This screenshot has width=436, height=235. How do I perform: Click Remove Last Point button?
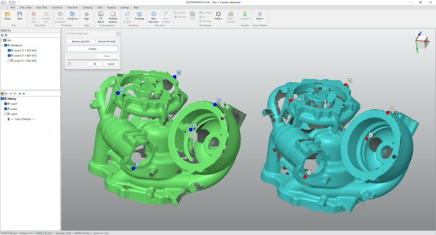[x=81, y=41]
